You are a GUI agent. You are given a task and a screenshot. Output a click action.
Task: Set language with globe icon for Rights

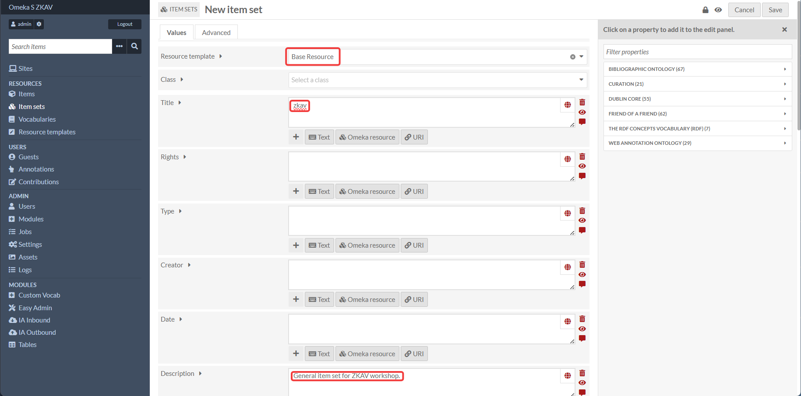[x=568, y=159]
